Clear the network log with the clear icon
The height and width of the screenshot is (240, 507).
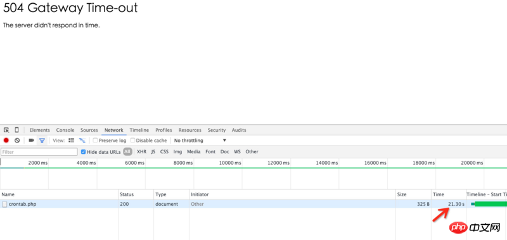pyautogui.click(x=17, y=141)
